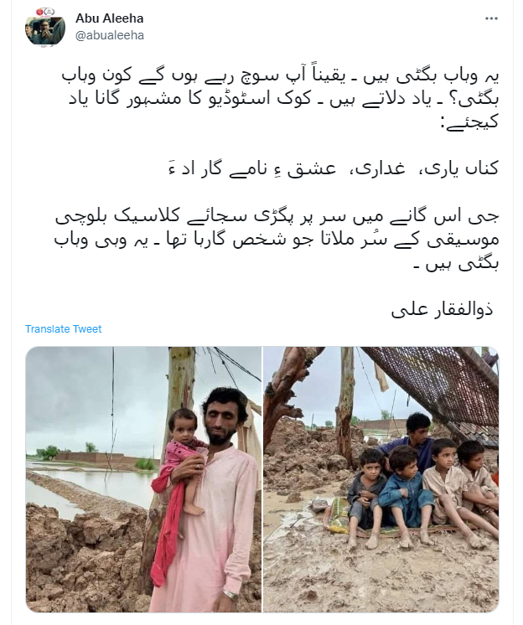Open the right photo of seated children
Screen dimensions: 523x625
point(381,479)
